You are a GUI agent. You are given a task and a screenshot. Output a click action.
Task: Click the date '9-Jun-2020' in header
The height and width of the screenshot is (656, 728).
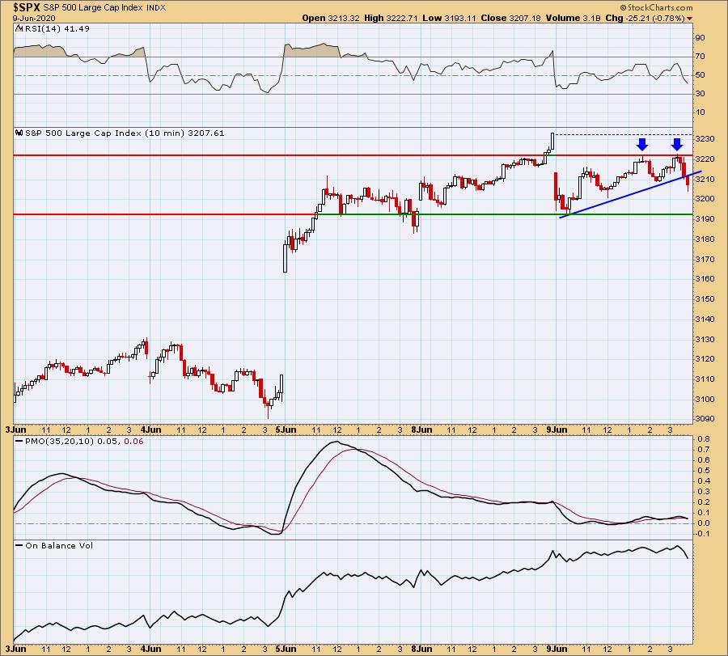[34, 18]
